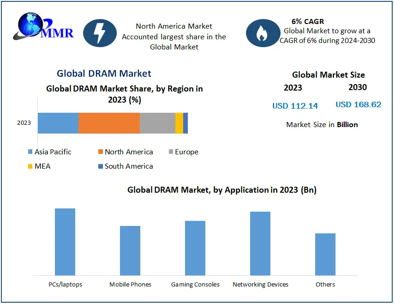
Task: Click the North America legend swatch
Action: point(101,152)
